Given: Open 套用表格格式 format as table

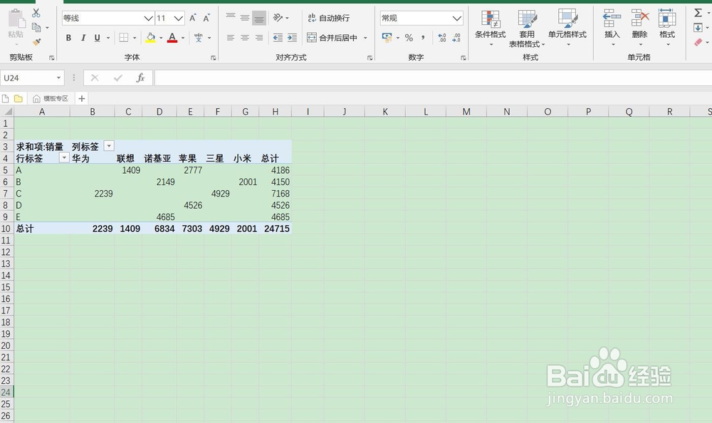Looking at the screenshot, I should pyautogui.click(x=527, y=28).
